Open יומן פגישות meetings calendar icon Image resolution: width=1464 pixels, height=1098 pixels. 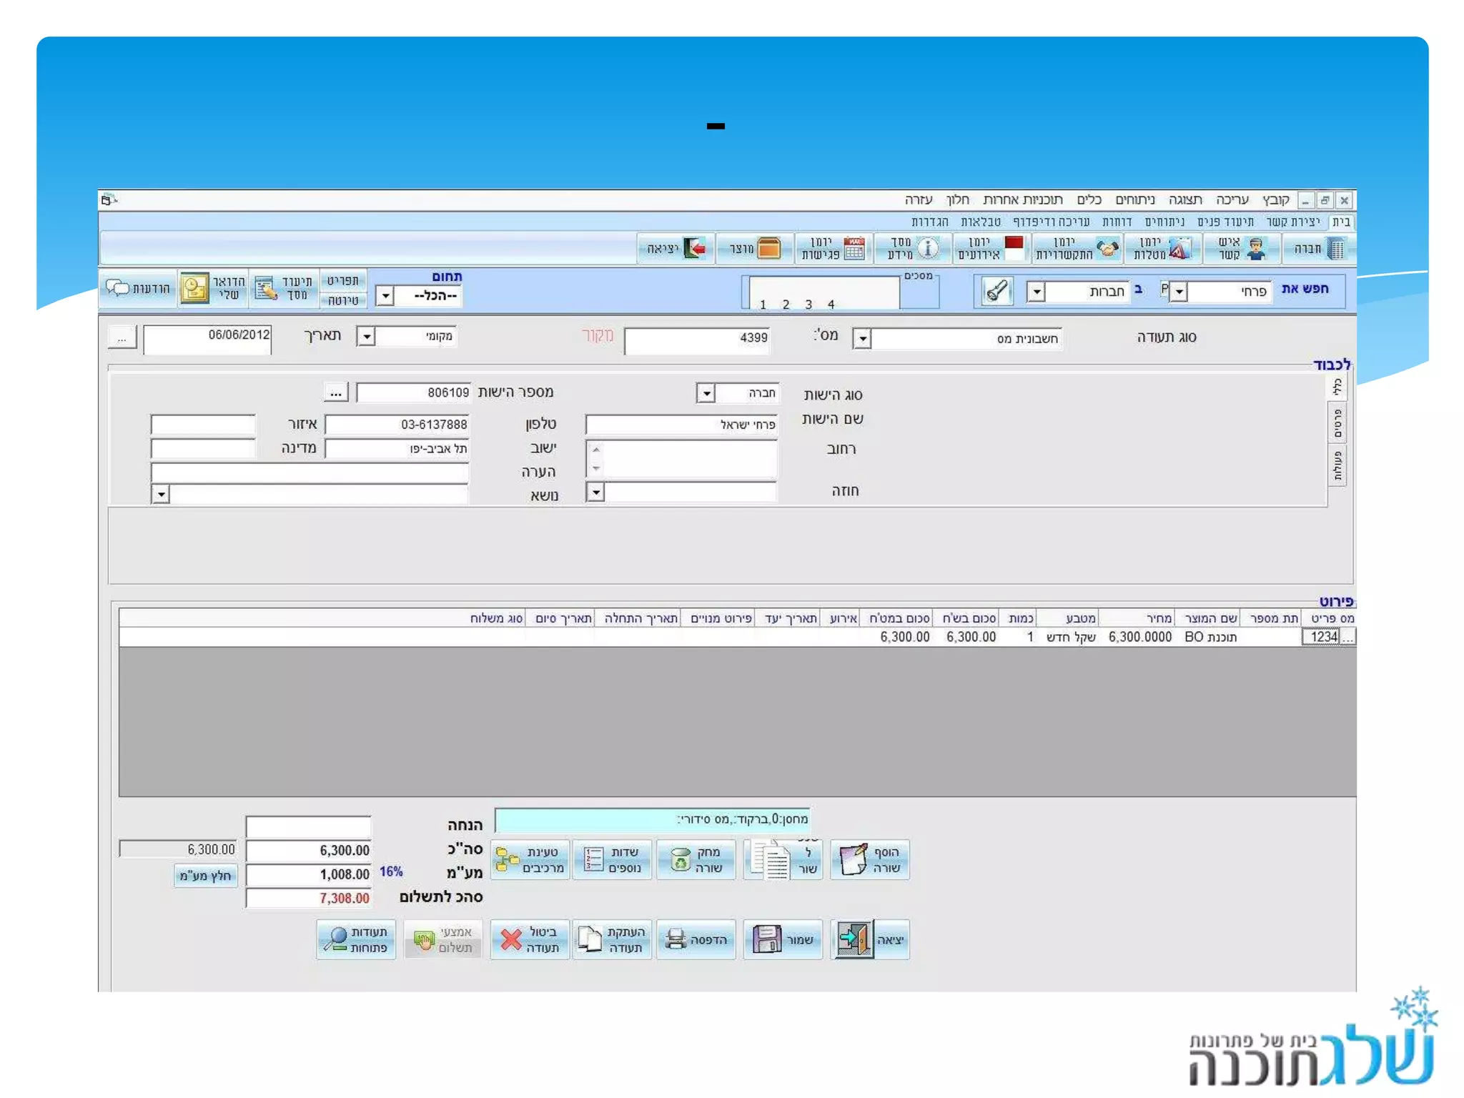click(x=834, y=249)
